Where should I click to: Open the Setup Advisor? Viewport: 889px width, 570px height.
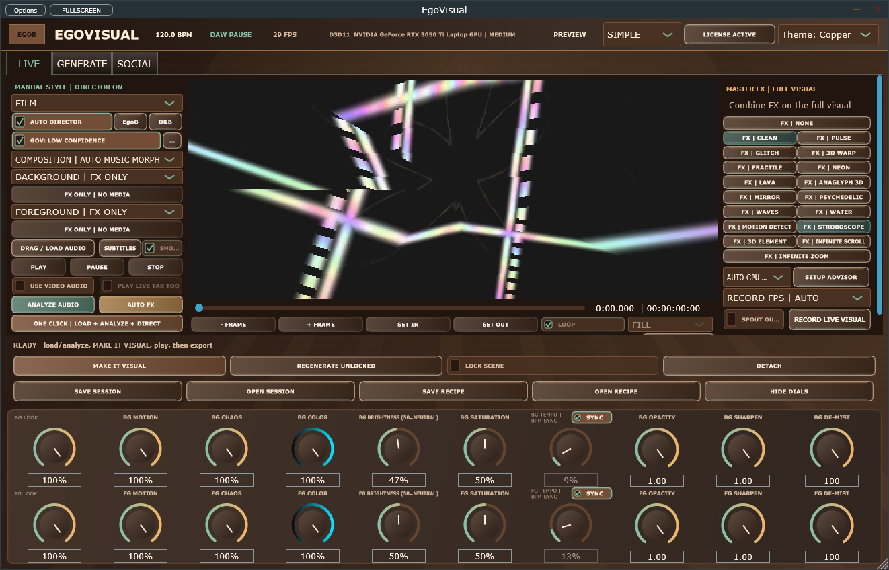[831, 277]
